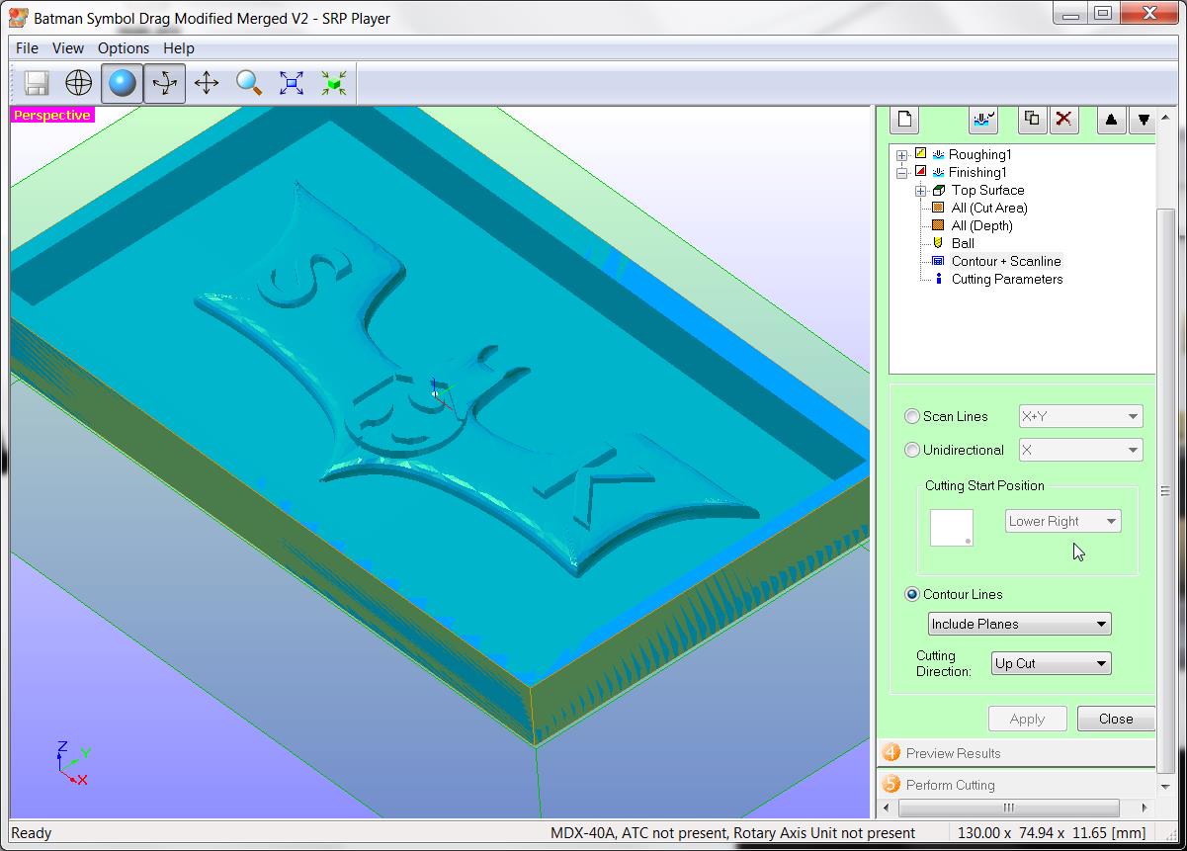Click scroll right arrow on horizontal scrollbar
The height and width of the screenshot is (851, 1187).
click(1145, 808)
